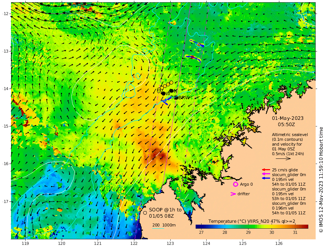Click the black dot next to M

(x=171, y=91)
